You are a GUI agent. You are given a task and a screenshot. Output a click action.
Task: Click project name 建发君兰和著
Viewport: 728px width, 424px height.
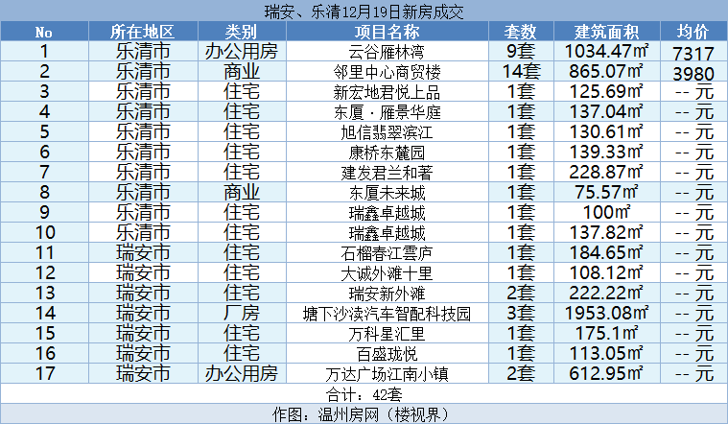point(387,173)
